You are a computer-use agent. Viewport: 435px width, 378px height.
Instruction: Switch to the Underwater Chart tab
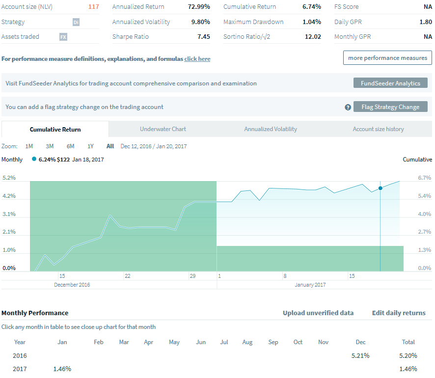163,129
